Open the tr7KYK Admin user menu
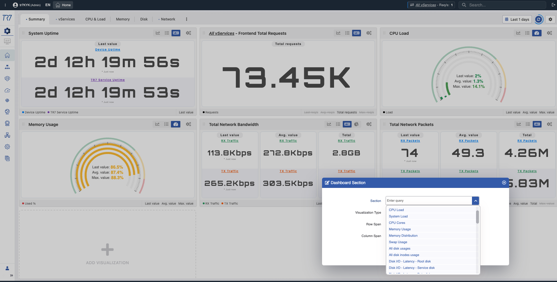 (x=27, y=5)
